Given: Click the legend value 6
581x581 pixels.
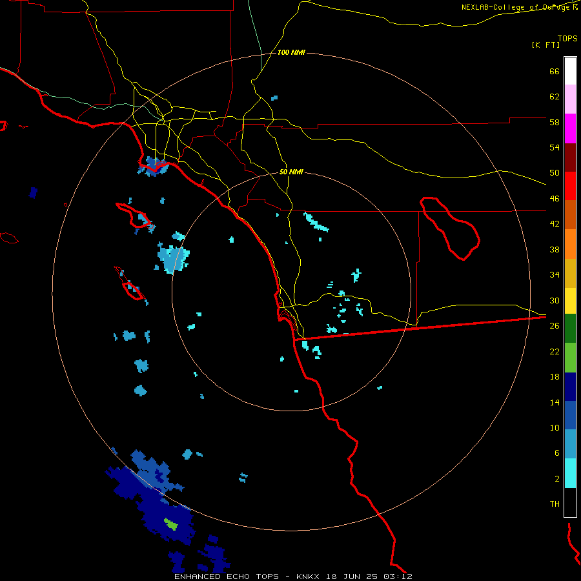Looking at the screenshot, I should (557, 453).
